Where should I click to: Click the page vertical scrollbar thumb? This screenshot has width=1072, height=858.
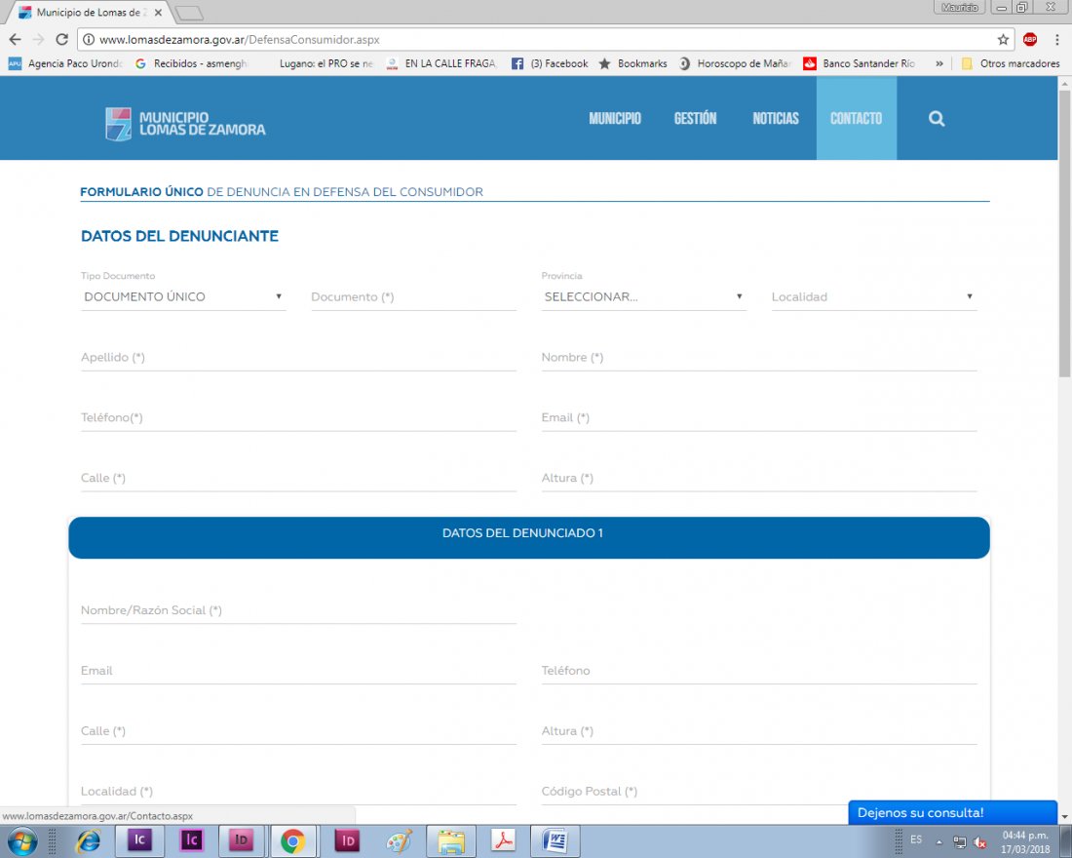(x=1064, y=233)
